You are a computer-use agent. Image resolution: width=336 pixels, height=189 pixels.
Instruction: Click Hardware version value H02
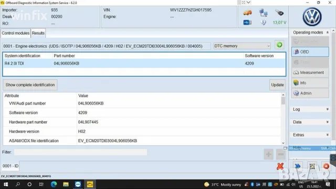82,131
